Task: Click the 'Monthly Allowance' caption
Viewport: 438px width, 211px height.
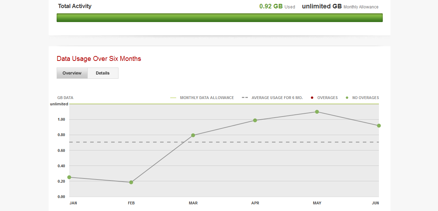Action: click(x=361, y=7)
